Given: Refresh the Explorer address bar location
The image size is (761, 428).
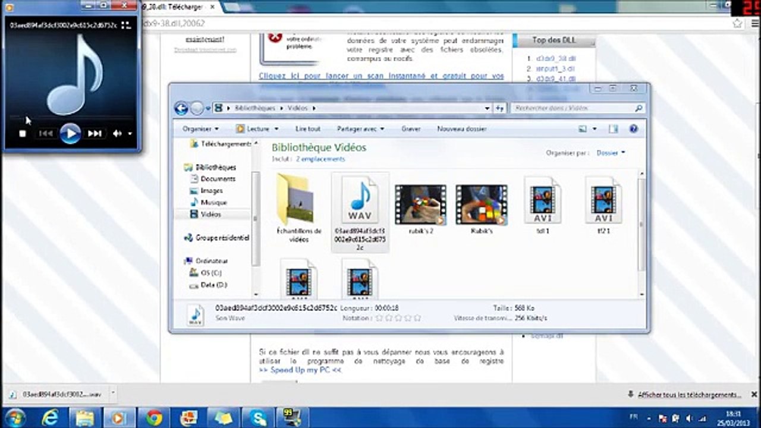Looking at the screenshot, I should click(500, 108).
